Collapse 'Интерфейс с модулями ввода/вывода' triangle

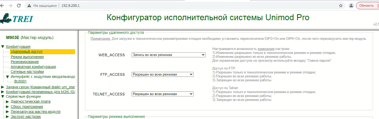(8, 77)
